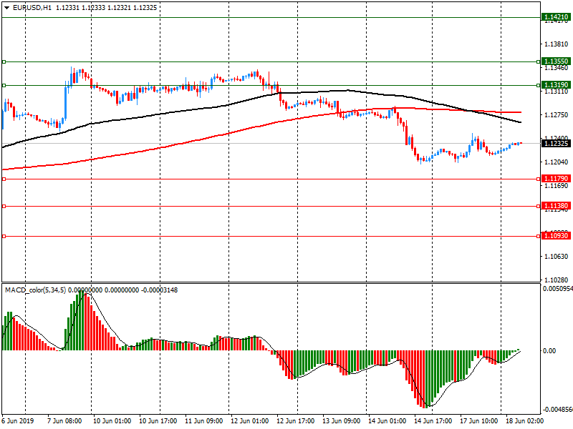Click the 1.13190 green price level label
This screenshot has height=429, width=573.
[x=556, y=85]
